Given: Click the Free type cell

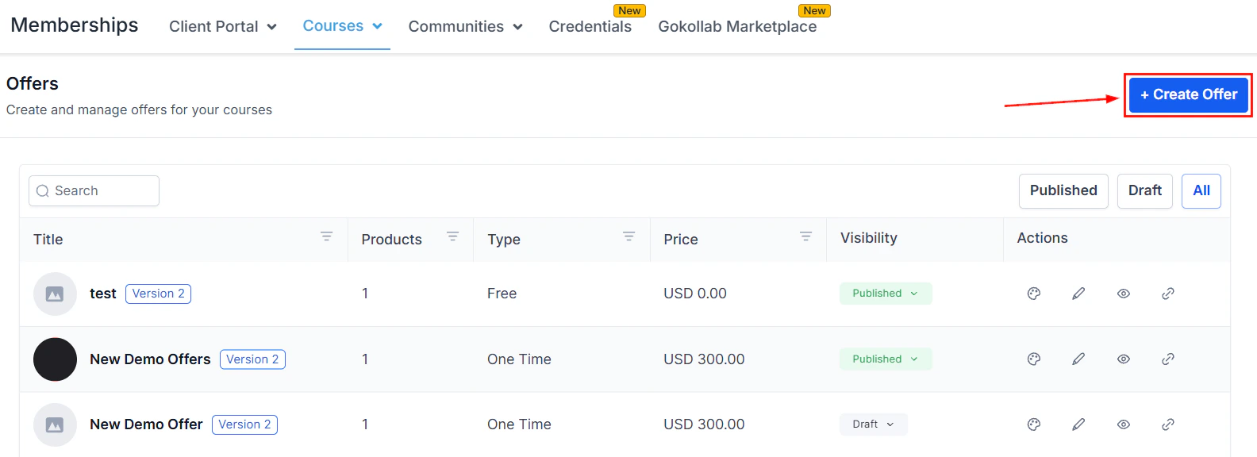Looking at the screenshot, I should (502, 294).
